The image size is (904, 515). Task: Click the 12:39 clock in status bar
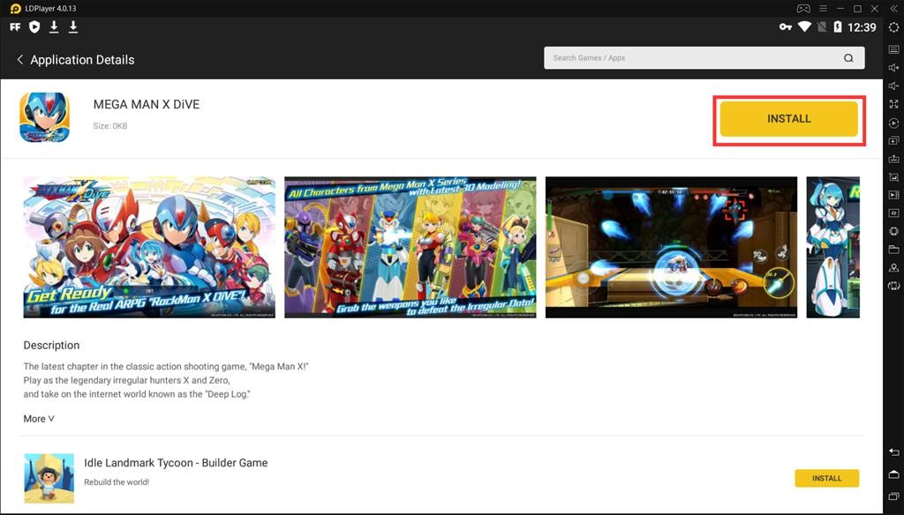pyautogui.click(x=862, y=27)
